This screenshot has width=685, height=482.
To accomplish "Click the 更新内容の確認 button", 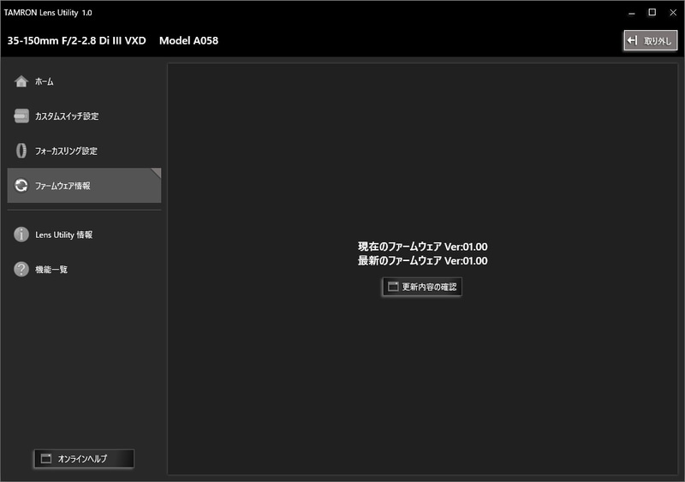I will pos(422,287).
